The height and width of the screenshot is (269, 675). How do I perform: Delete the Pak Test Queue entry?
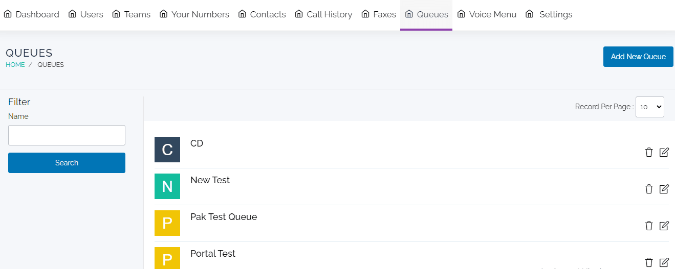(649, 226)
